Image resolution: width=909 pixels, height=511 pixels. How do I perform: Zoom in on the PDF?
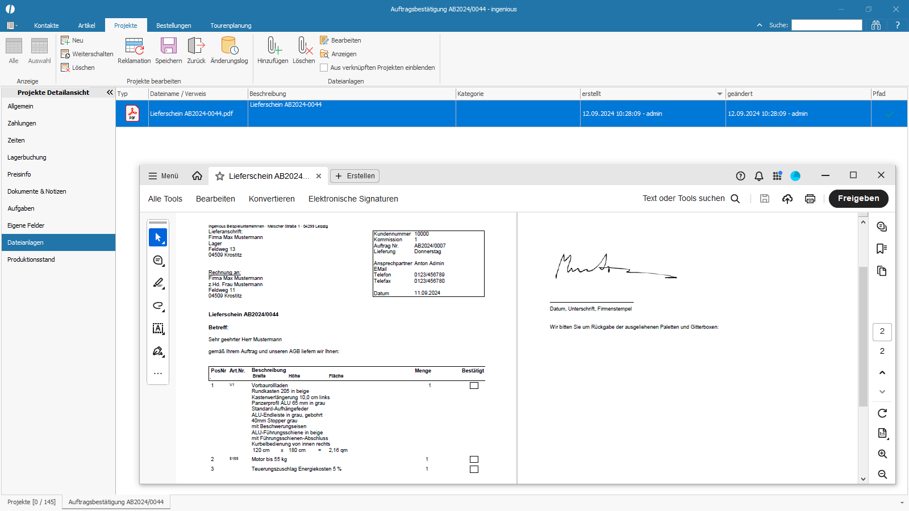point(882,454)
